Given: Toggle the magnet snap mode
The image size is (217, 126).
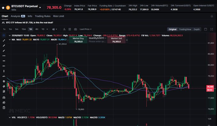Looking at the screenshot, I should point(4,97).
